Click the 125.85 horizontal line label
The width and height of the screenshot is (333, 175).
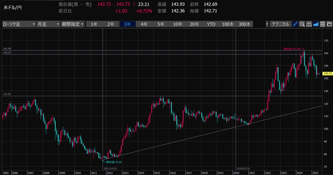pyautogui.click(x=7, y=94)
